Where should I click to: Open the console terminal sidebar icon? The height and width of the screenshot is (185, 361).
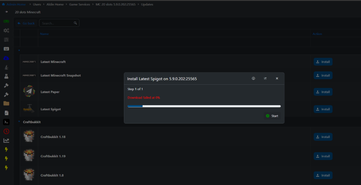coord(6,122)
